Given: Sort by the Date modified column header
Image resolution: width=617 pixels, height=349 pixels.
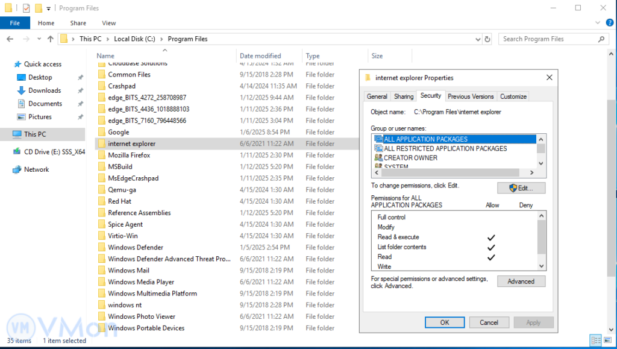Looking at the screenshot, I should 260,56.
